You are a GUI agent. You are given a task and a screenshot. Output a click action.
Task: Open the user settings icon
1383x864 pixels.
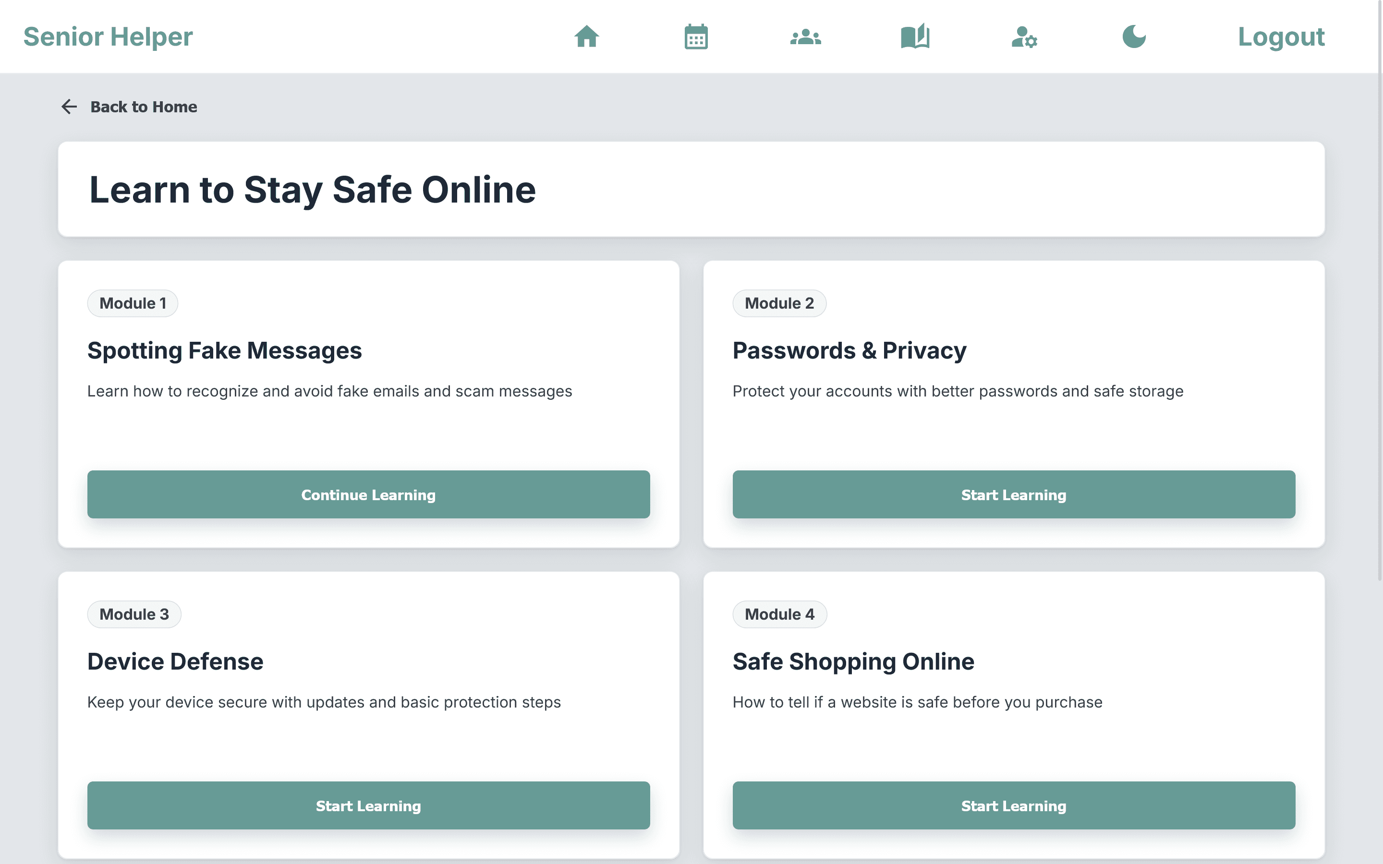click(1025, 36)
